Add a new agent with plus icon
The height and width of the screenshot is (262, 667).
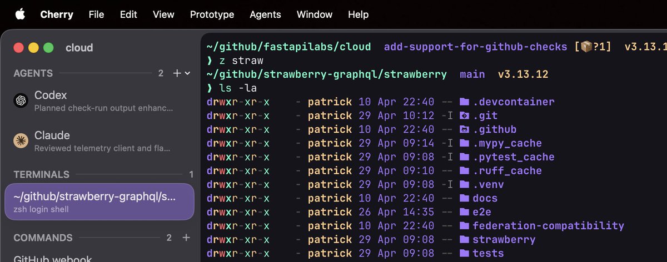click(x=177, y=73)
